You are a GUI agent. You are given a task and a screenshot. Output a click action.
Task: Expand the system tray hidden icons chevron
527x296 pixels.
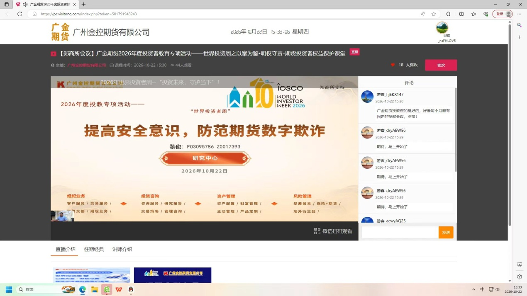coord(473,289)
